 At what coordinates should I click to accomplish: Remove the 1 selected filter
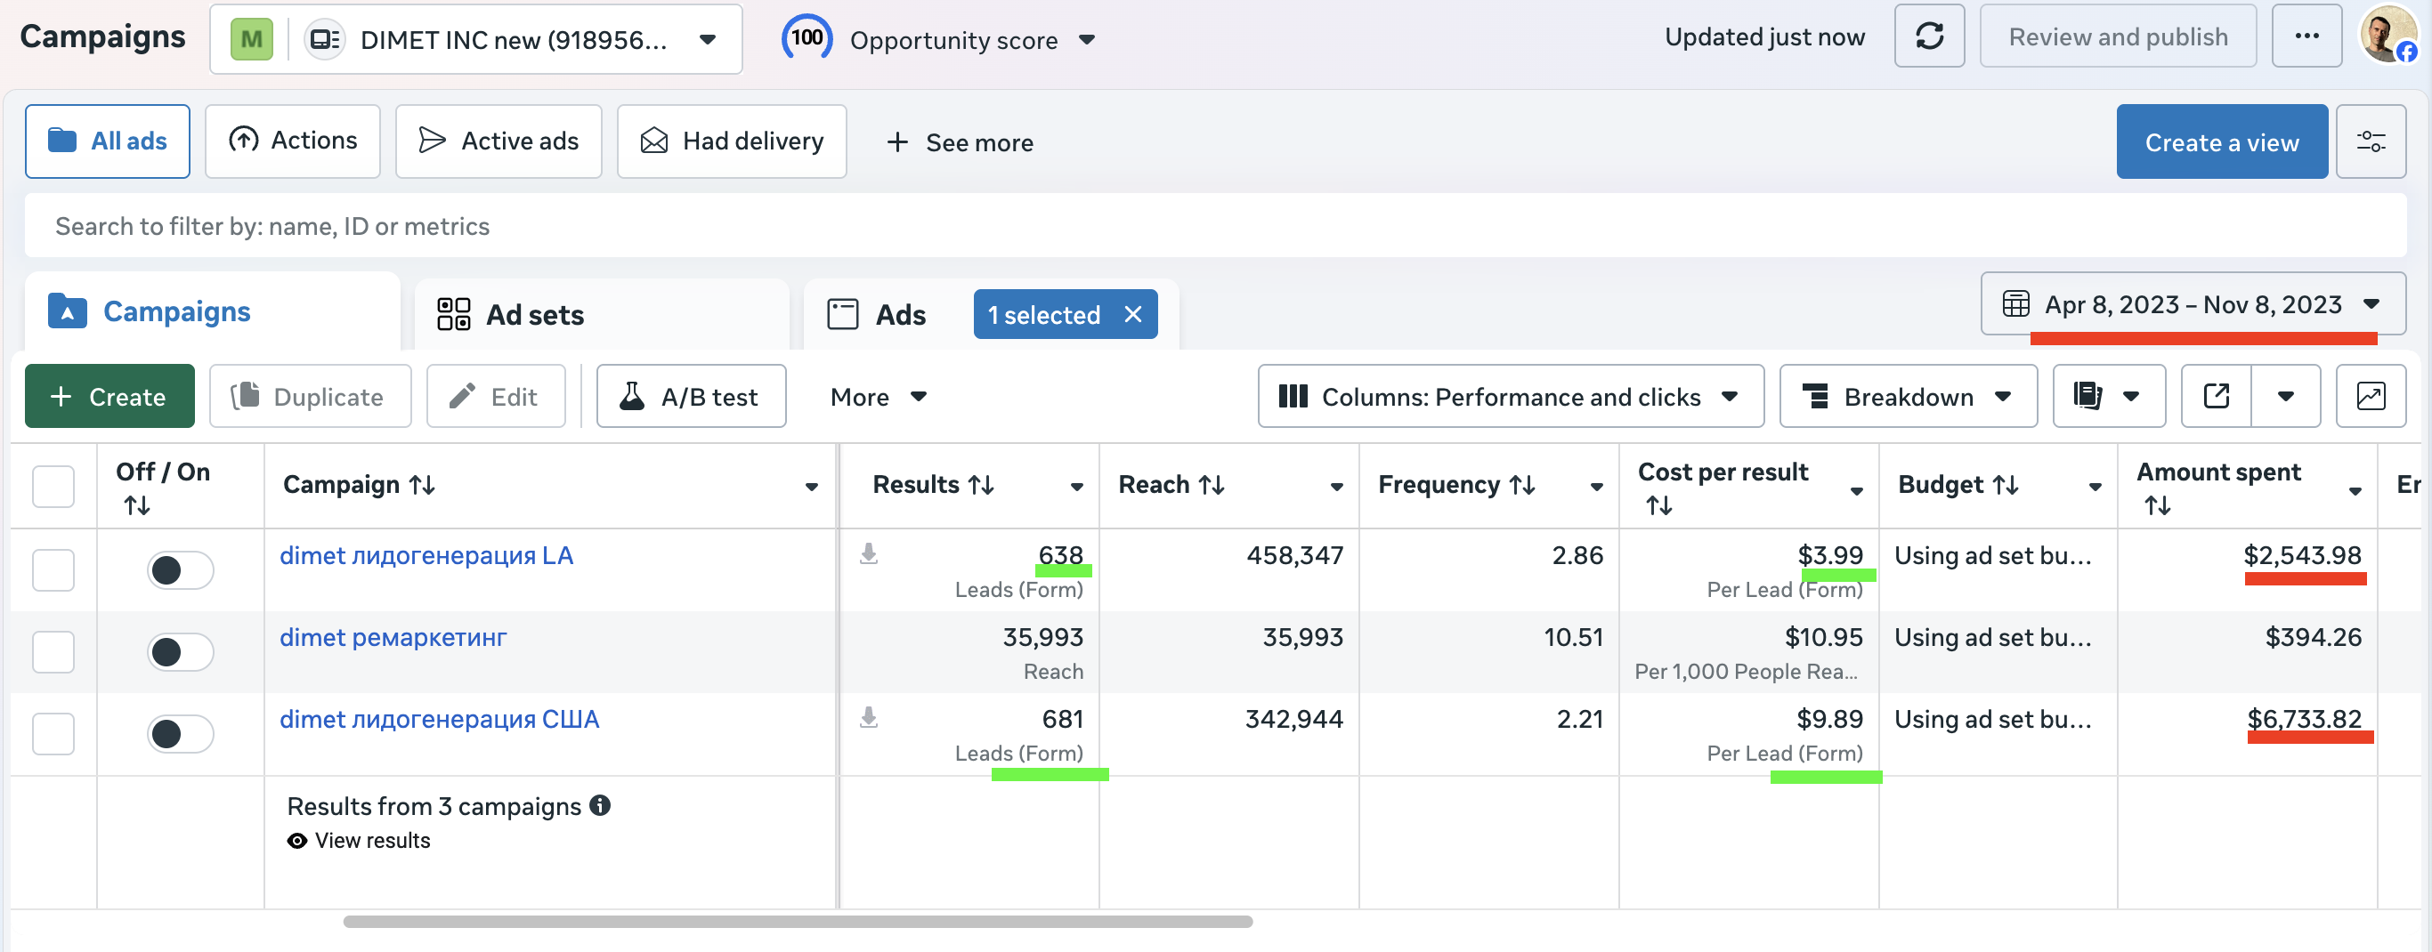coord(1133,314)
